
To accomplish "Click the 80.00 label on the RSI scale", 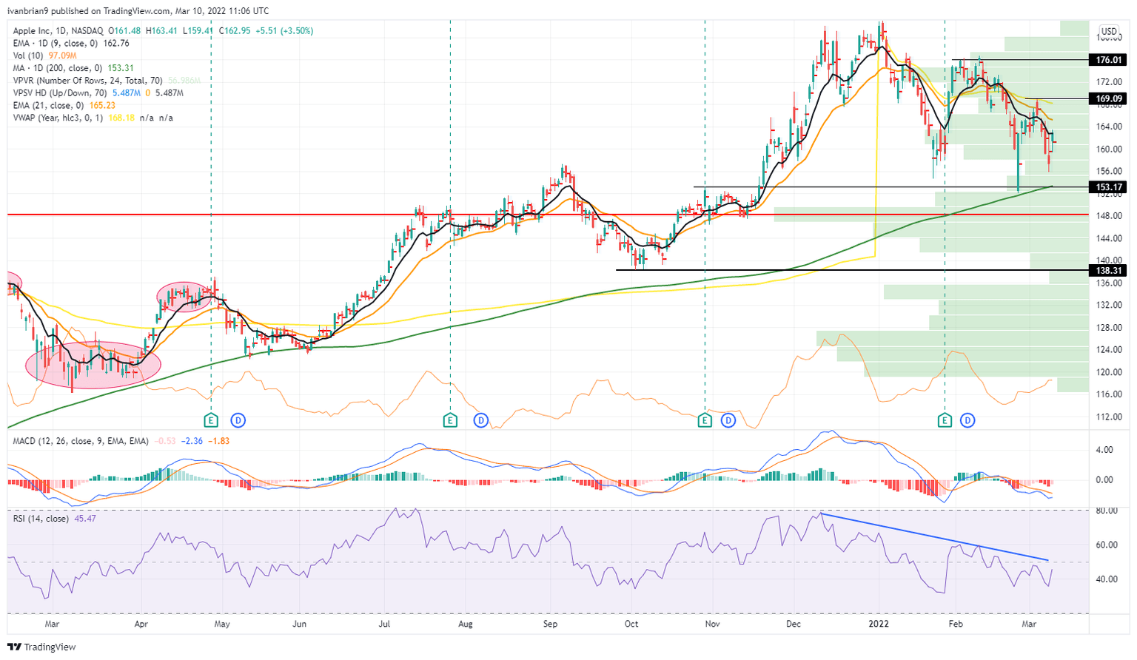I will pyautogui.click(x=1105, y=511).
